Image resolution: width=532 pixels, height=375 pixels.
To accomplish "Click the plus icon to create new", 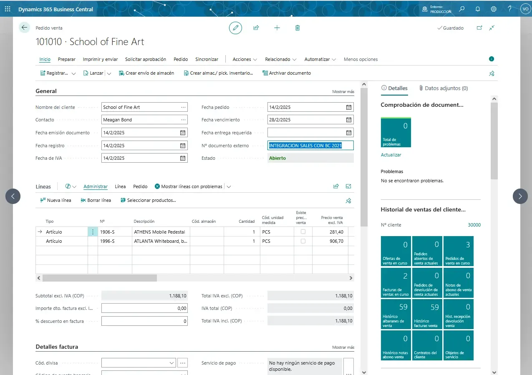I will coord(277,28).
